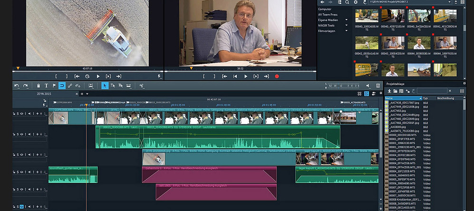The height and width of the screenshot is (211, 474).
Task: Expand the Filmvorlagen arrow
Action: (347, 31)
